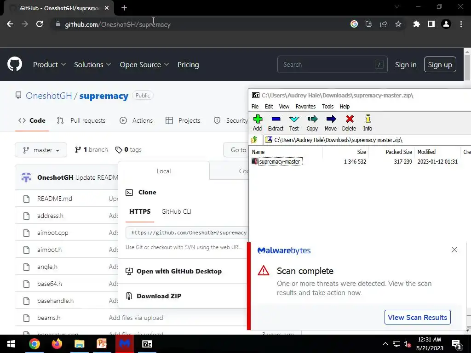Expand the master branch dropdown

(x=41, y=150)
